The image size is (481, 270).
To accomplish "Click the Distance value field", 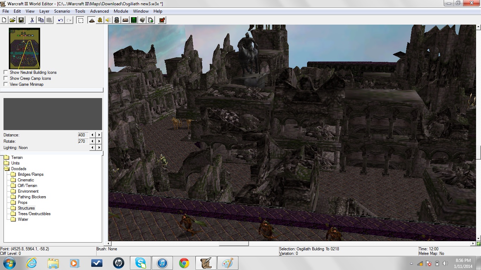I will click(83, 135).
